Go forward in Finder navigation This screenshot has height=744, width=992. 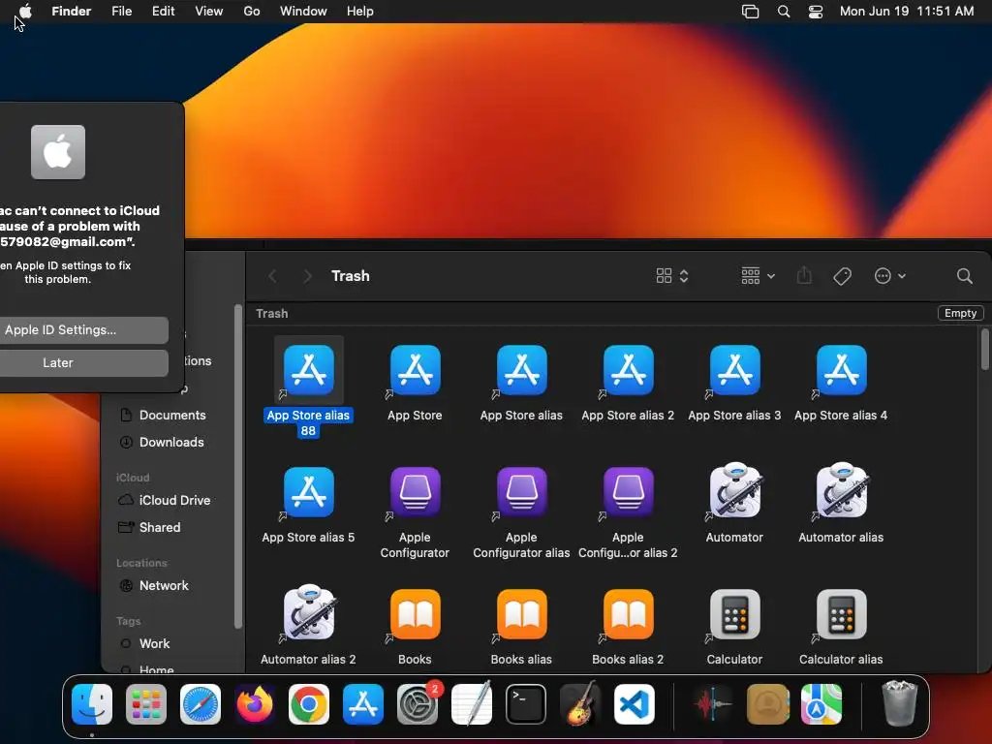pyautogui.click(x=307, y=276)
